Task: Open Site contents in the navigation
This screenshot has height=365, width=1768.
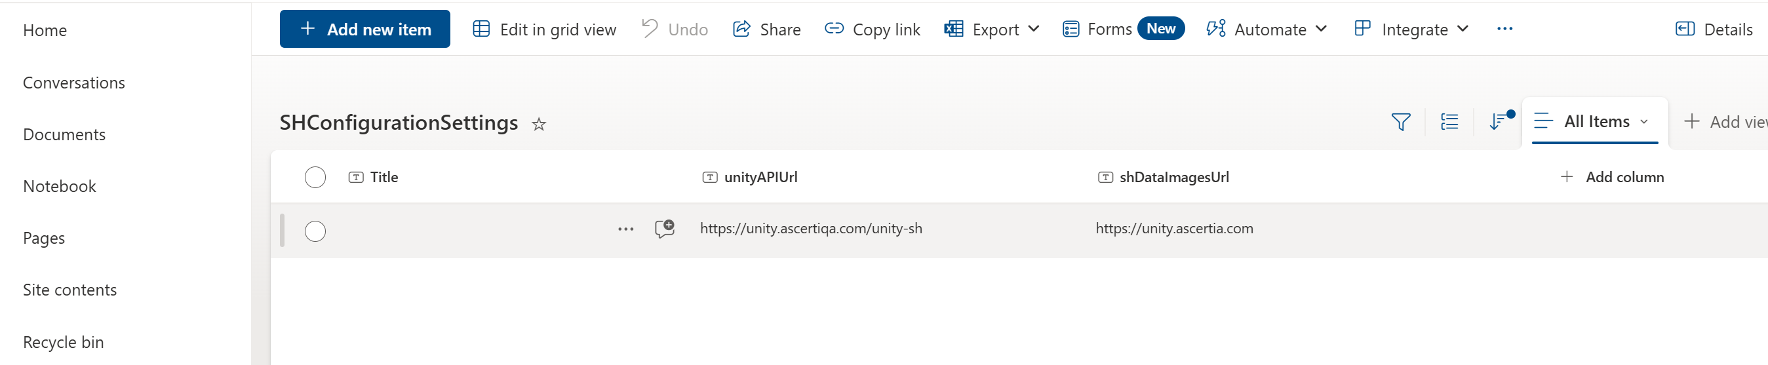Action: coord(69,290)
